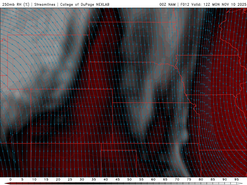Click the "80" label on the color scale
This screenshot has height=185, width=247.
tap(201, 179)
